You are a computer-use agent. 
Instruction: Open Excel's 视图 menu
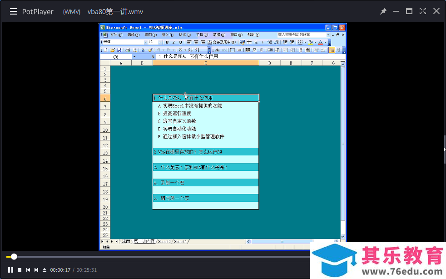pyautogui.click(x=150, y=35)
